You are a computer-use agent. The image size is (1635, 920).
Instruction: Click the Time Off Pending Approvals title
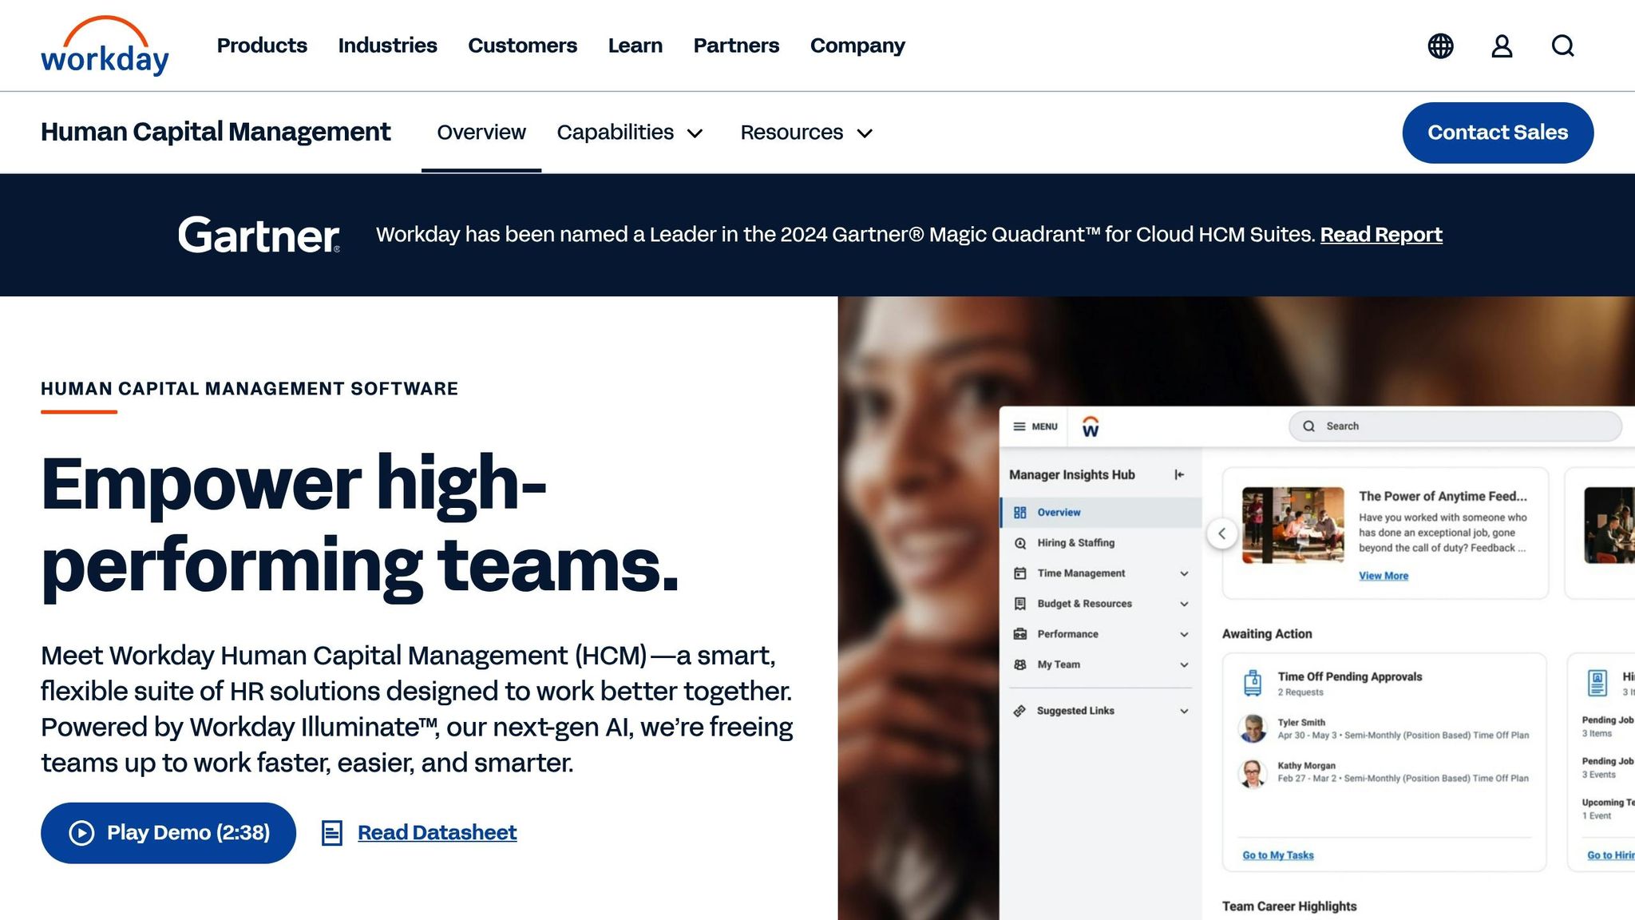point(1349,676)
